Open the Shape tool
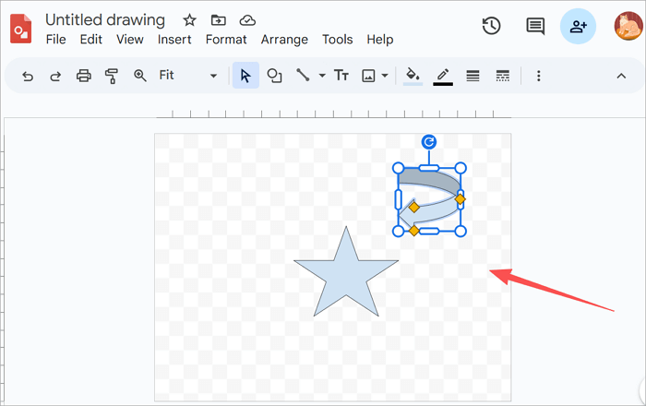Image resolution: width=646 pixels, height=406 pixels. 274,76
